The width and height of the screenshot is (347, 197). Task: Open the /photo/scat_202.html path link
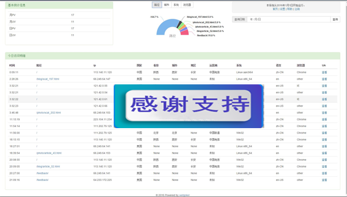(x=49, y=113)
